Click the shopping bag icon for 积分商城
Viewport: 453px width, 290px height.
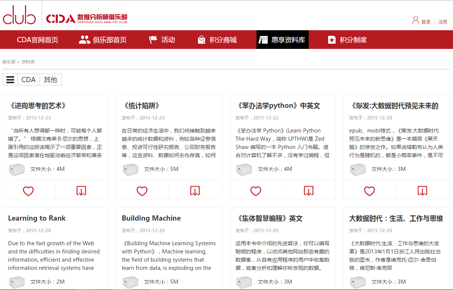(201, 40)
